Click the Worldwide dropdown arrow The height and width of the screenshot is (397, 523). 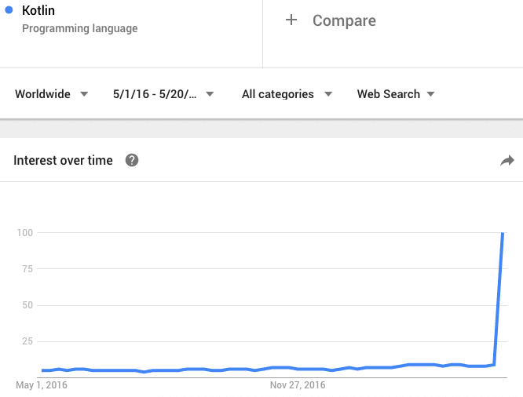[x=85, y=94]
